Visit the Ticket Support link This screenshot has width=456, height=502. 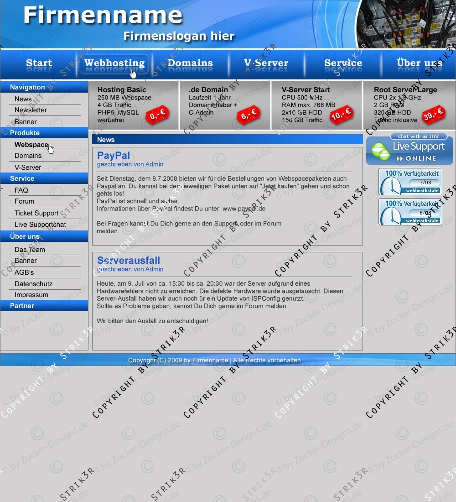[36, 213]
